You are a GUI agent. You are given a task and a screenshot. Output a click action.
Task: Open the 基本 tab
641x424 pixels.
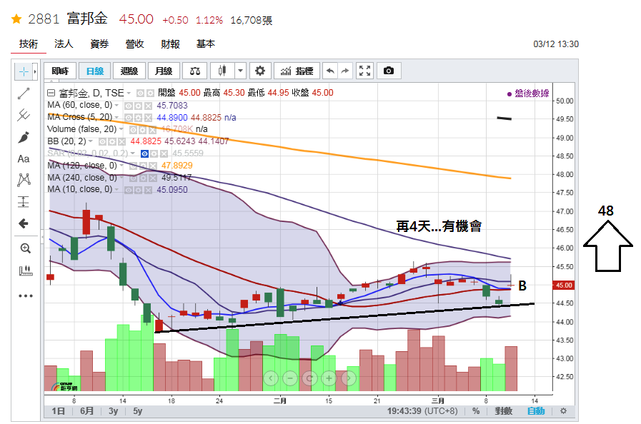tap(206, 44)
